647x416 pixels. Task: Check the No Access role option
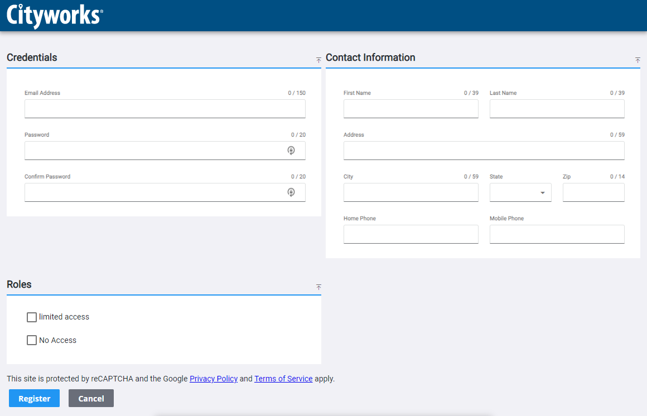pos(32,340)
